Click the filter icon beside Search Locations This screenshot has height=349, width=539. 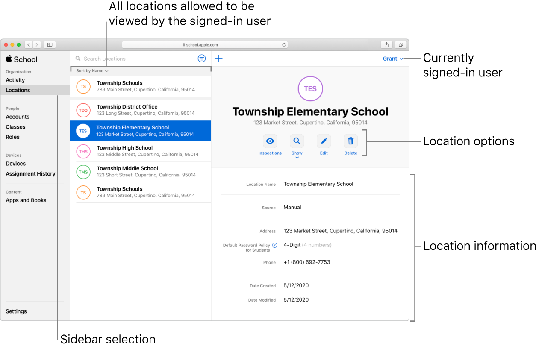tap(201, 59)
